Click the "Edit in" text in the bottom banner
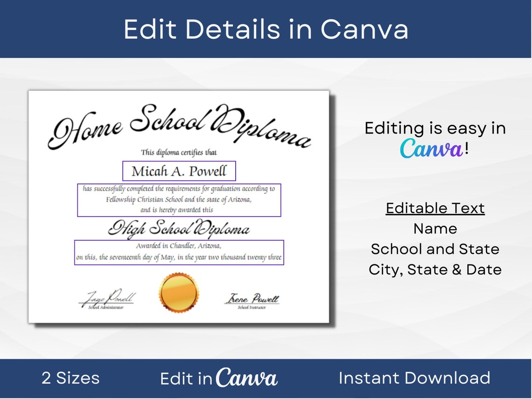532x399 pixels. pos(186,378)
